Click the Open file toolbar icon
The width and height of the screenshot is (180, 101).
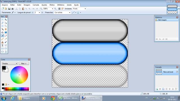tap(6, 9)
